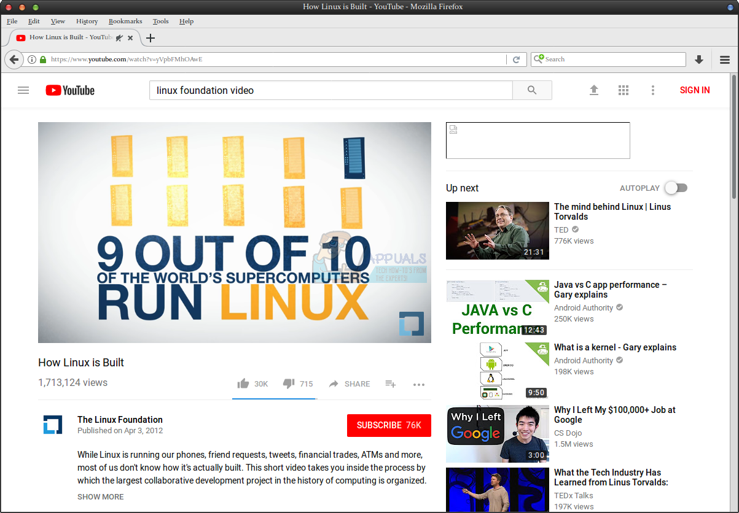Close the How Linux is Built tab
The height and width of the screenshot is (513, 739).
coord(130,37)
